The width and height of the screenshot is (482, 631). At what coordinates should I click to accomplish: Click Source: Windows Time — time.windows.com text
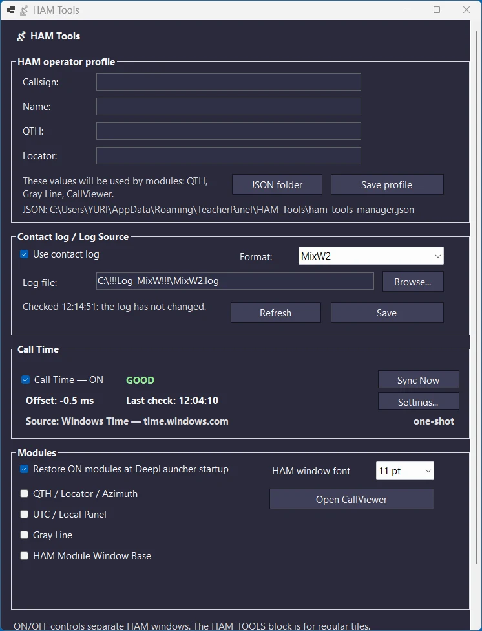127,421
